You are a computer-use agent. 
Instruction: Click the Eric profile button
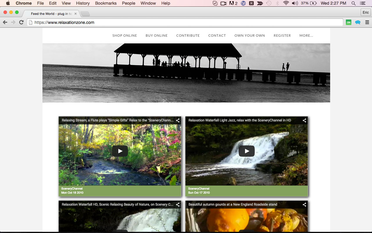click(x=366, y=12)
